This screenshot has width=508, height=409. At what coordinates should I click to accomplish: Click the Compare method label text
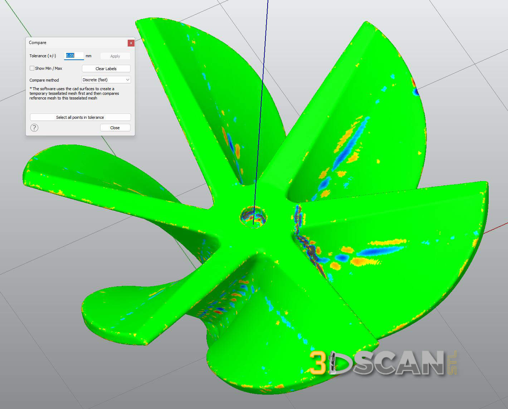click(44, 80)
